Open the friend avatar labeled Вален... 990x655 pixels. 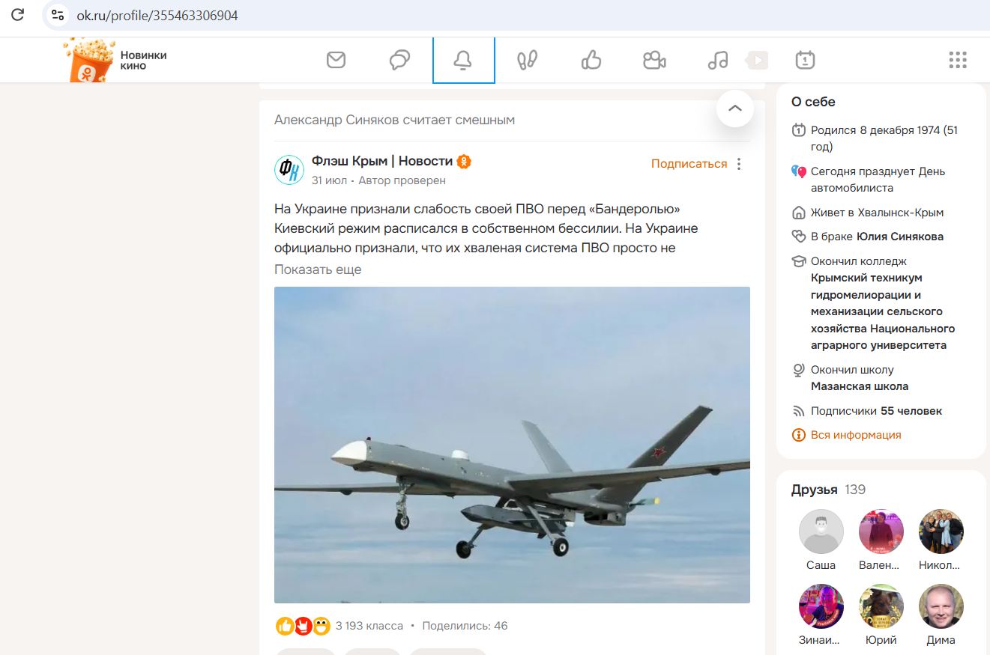pyautogui.click(x=881, y=531)
